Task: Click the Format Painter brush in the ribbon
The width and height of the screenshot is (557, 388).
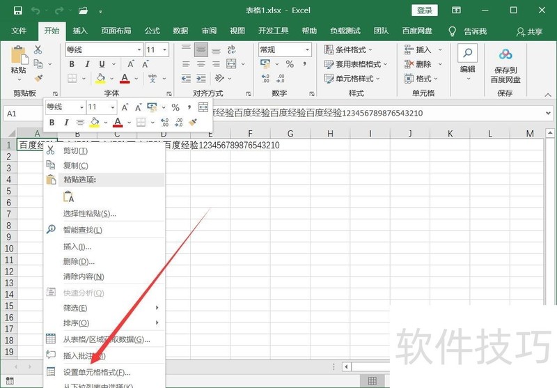Action: [38, 78]
